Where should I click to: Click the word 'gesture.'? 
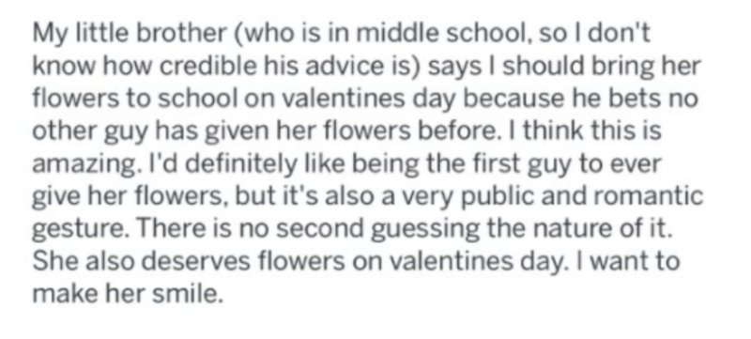click(x=81, y=229)
